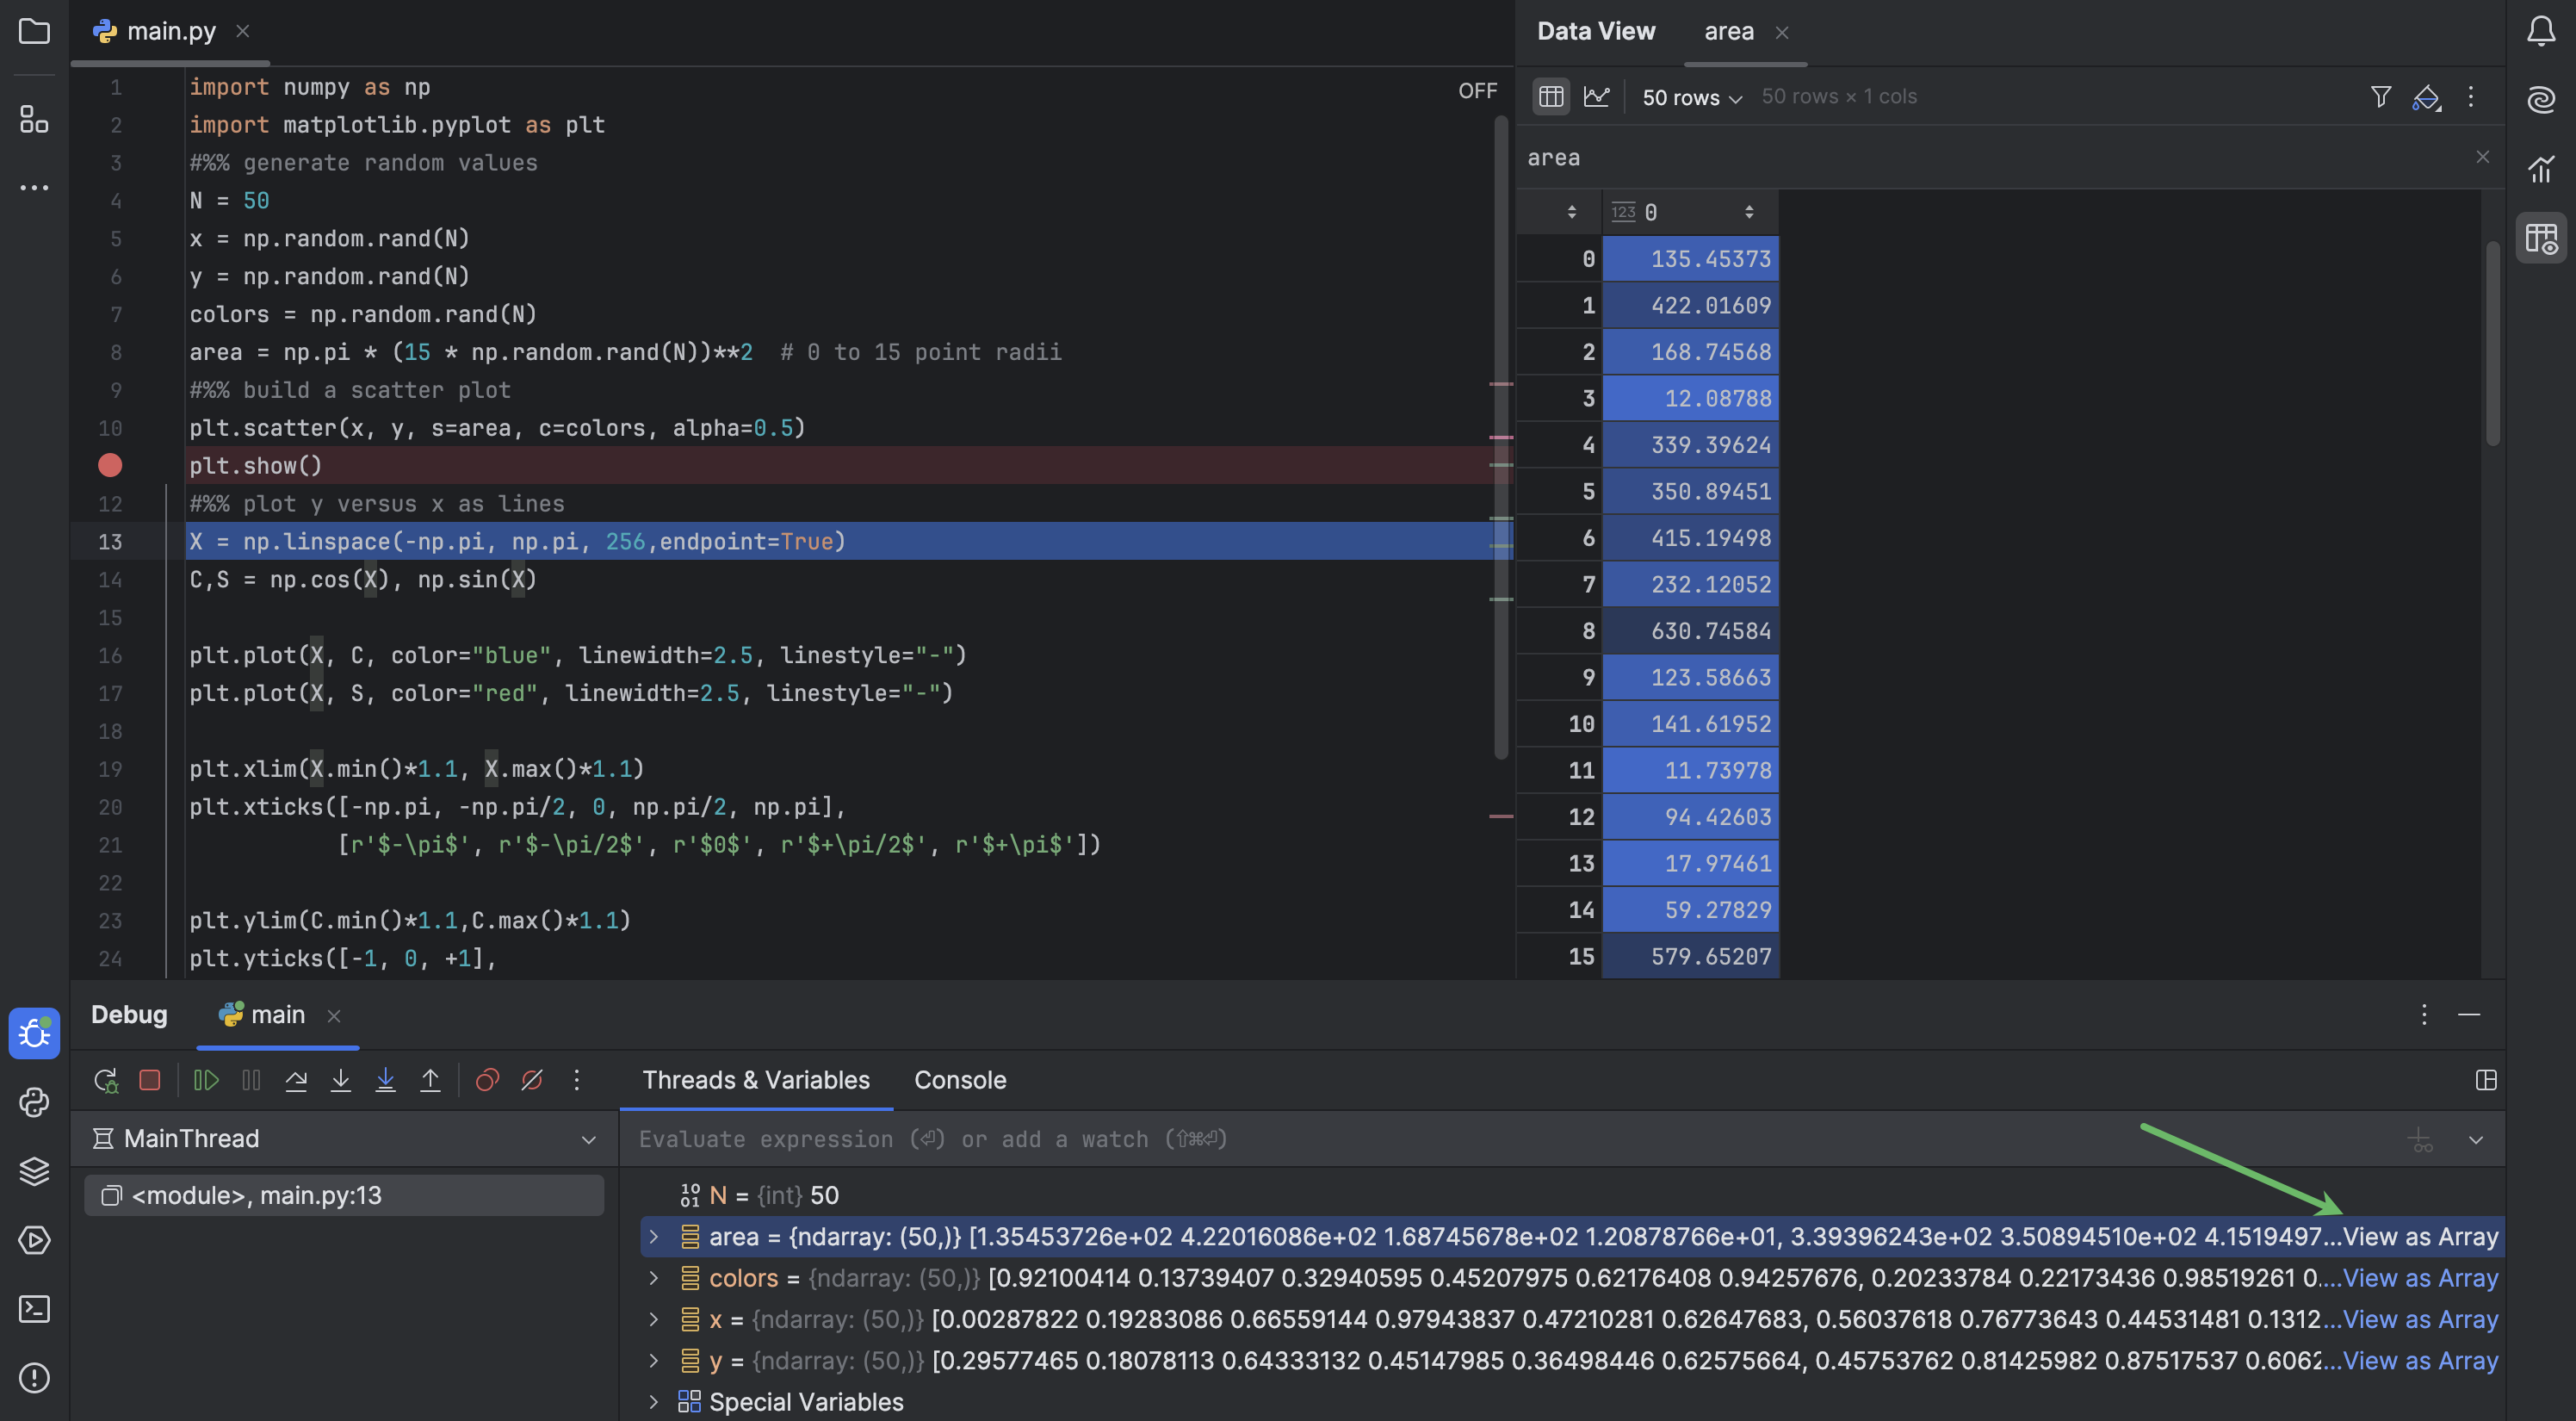The height and width of the screenshot is (1421, 2576).
Task: Open colors as Array viewer
Action: 2420,1278
